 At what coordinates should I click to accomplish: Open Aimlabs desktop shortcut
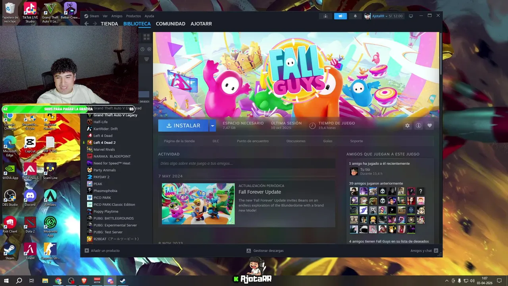(50, 198)
